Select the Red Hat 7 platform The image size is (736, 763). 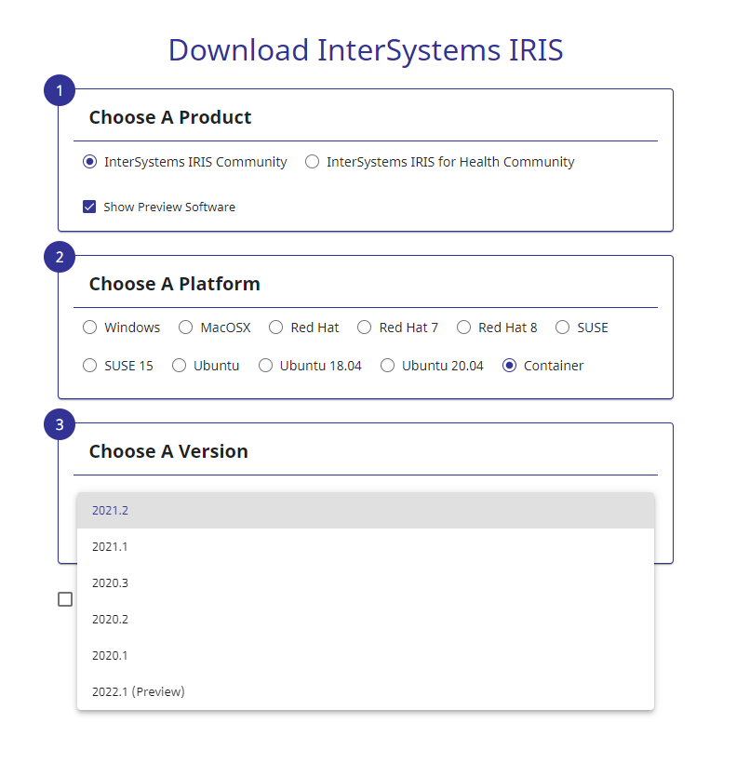pyautogui.click(x=364, y=328)
